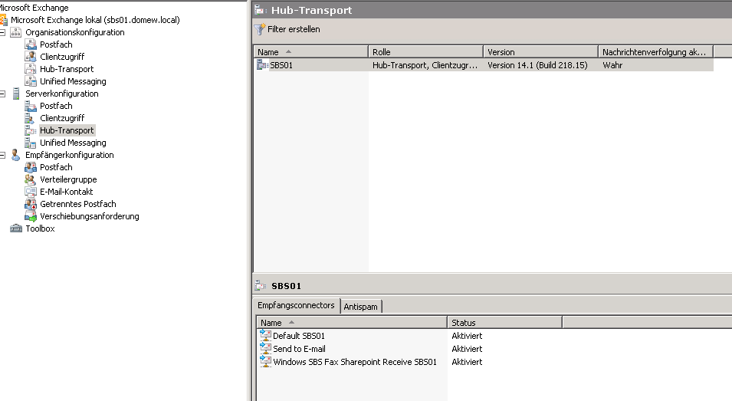Click the Clientzugriff icon under Organisationskonfiguration
This screenshot has width=732, height=401.
31,57
